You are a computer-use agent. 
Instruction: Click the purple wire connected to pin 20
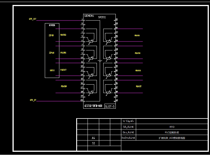(x=59, y=101)
